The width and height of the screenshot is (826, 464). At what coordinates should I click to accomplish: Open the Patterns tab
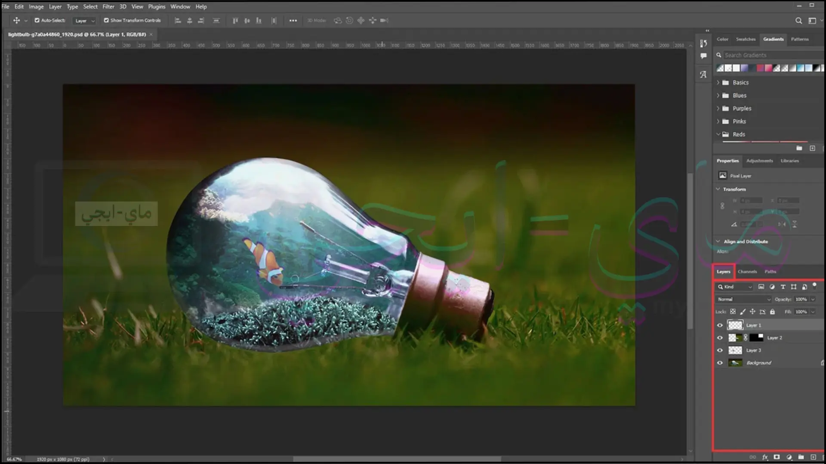pyautogui.click(x=800, y=39)
